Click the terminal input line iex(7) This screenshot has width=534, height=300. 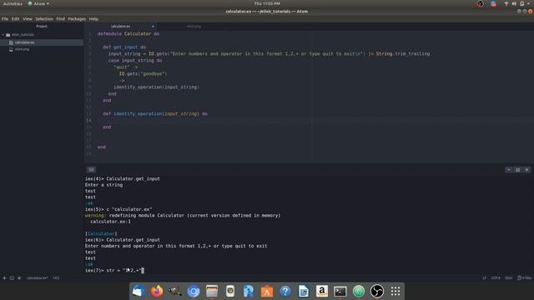pos(114,270)
